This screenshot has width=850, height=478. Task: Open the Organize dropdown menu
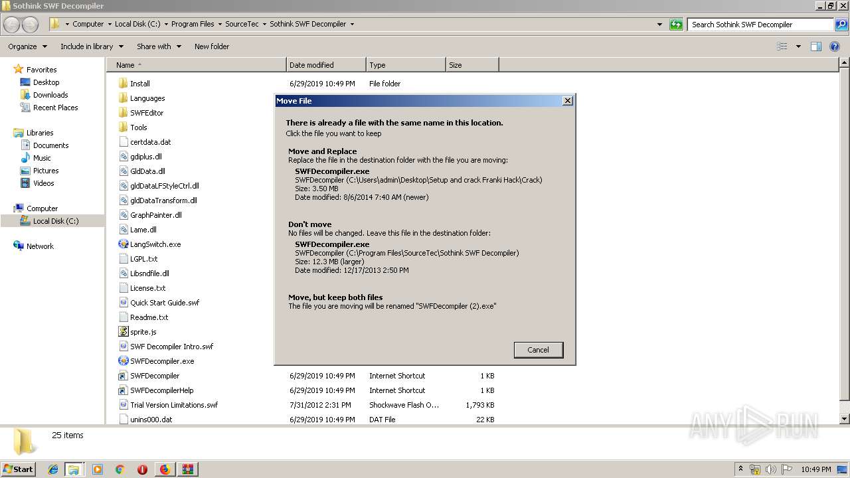pos(28,46)
